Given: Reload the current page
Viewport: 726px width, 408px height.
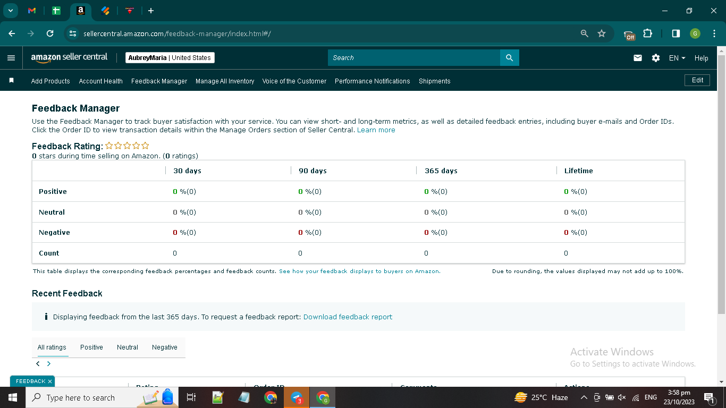Looking at the screenshot, I should pyautogui.click(x=50, y=33).
